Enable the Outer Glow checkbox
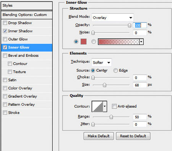172x151 pixels. [5, 39]
